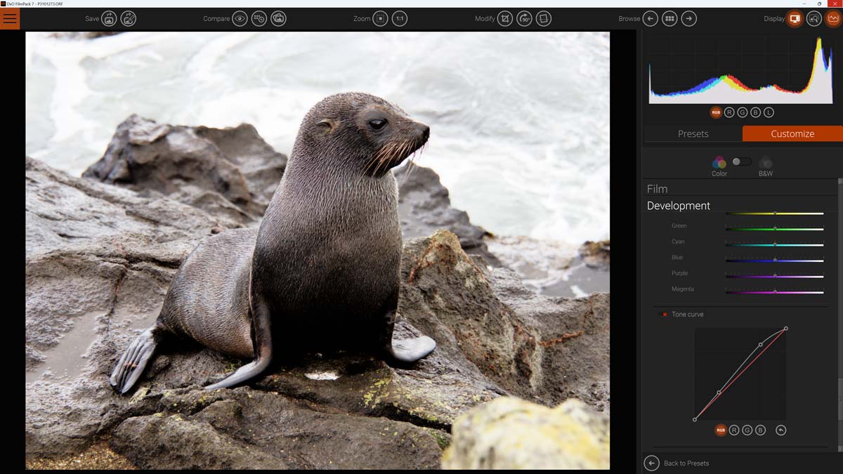The width and height of the screenshot is (843, 474).
Task: Select the Customize tab
Action: pos(792,133)
